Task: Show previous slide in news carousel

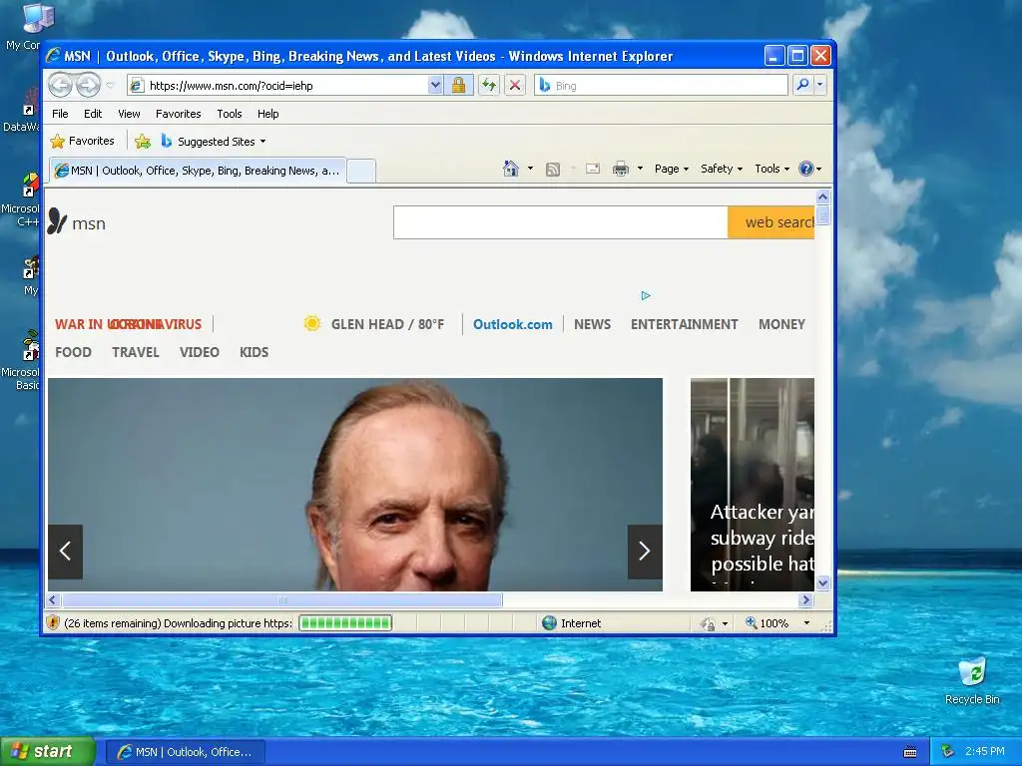Action: pyautogui.click(x=65, y=551)
